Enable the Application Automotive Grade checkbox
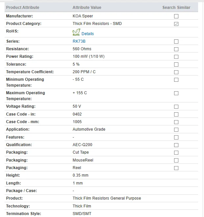204x217 pixels. pyautogui.click(x=176, y=130)
